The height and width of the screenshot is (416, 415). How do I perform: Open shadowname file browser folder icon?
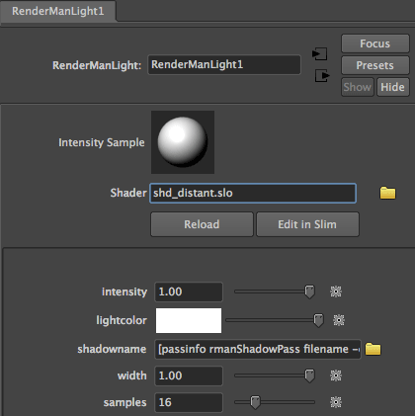point(373,349)
